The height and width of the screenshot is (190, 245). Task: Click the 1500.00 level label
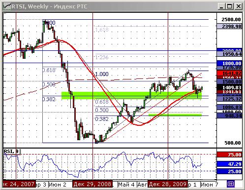point(229,81)
